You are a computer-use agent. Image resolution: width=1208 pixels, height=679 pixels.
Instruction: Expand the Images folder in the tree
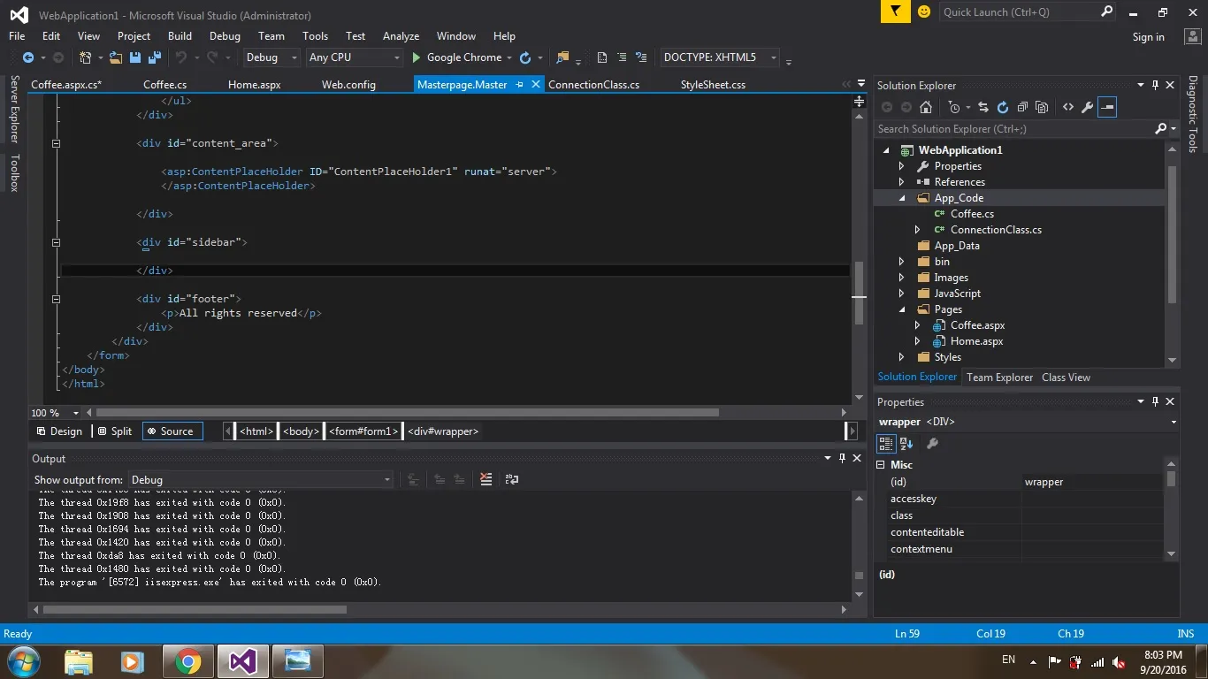point(901,278)
